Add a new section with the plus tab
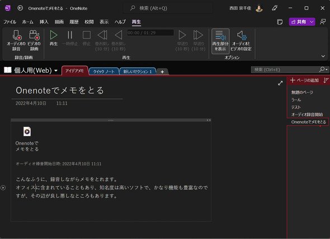330x239 pixels. [x=162, y=71]
